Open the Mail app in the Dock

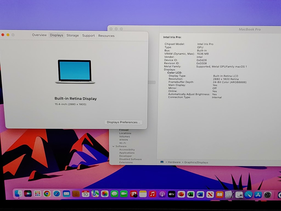coord(66,194)
